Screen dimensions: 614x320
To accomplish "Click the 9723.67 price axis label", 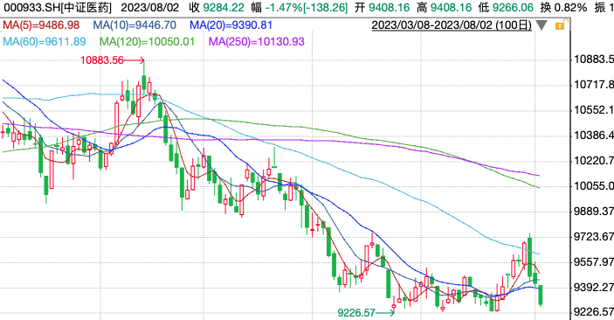I will [594, 236].
